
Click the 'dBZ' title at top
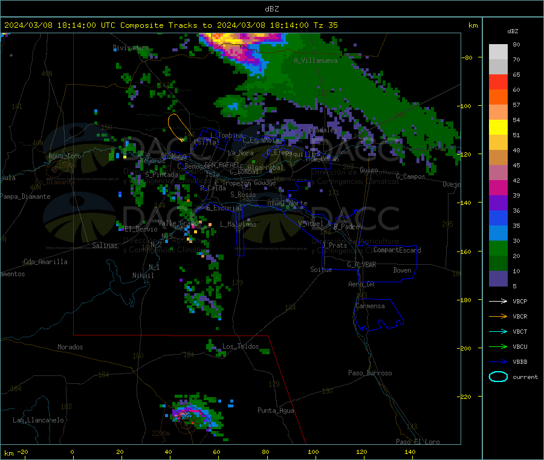click(x=271, y=9)
